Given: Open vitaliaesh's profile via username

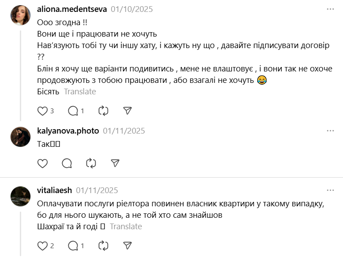Looking at the screenshot, I should coord(55,190).
